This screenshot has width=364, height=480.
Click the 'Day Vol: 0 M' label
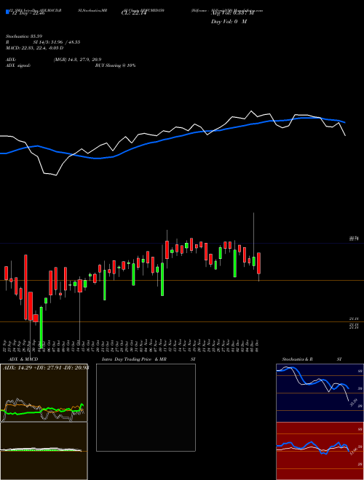point(229,22)
